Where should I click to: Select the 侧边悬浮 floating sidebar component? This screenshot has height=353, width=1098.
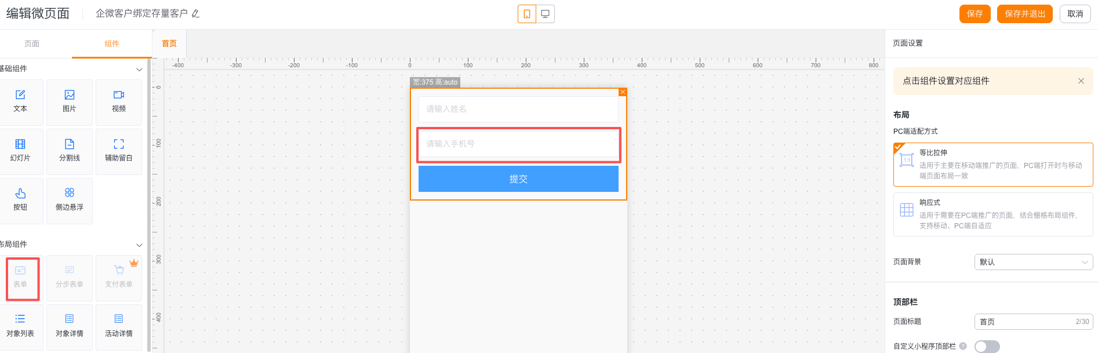click(70, 200)
